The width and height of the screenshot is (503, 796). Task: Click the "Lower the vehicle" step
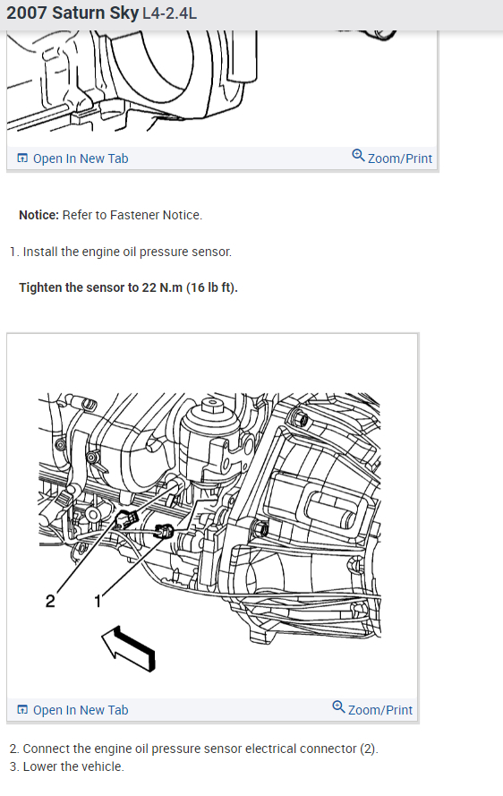click(x=66, y=766)
